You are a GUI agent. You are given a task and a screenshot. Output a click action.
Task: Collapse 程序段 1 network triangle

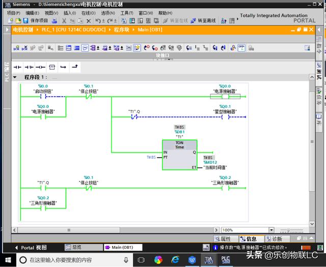click(x=15, y=77)
